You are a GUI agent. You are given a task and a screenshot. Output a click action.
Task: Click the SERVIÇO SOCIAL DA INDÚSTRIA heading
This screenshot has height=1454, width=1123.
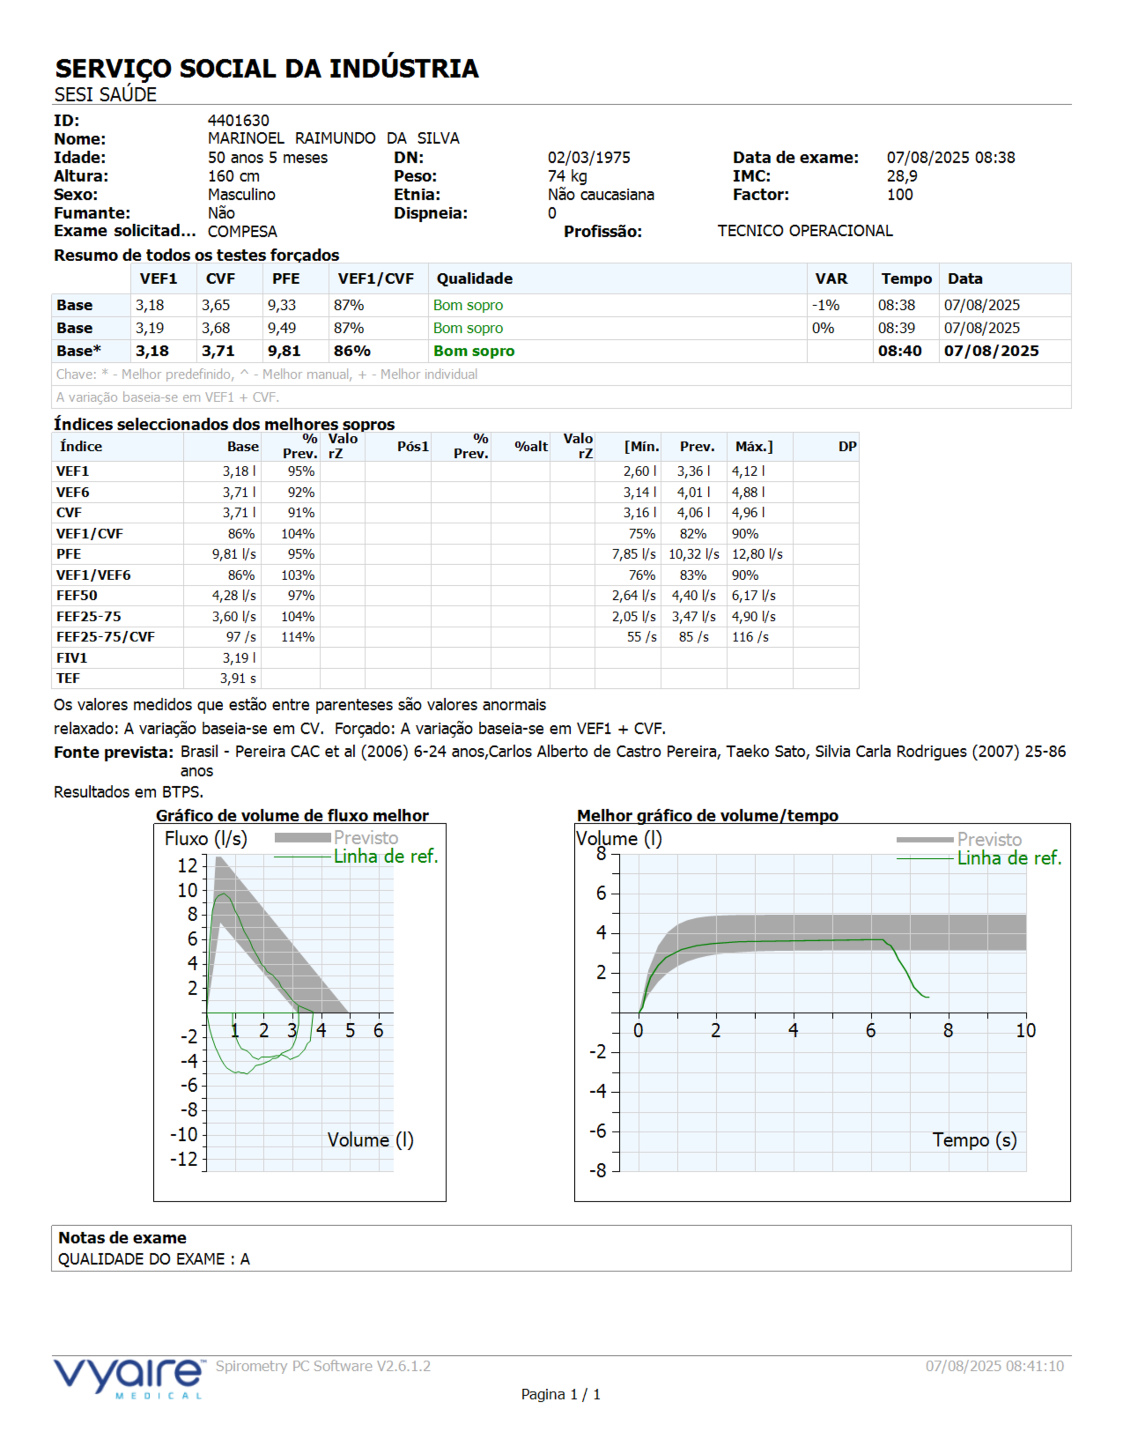(x=267, y=69)
